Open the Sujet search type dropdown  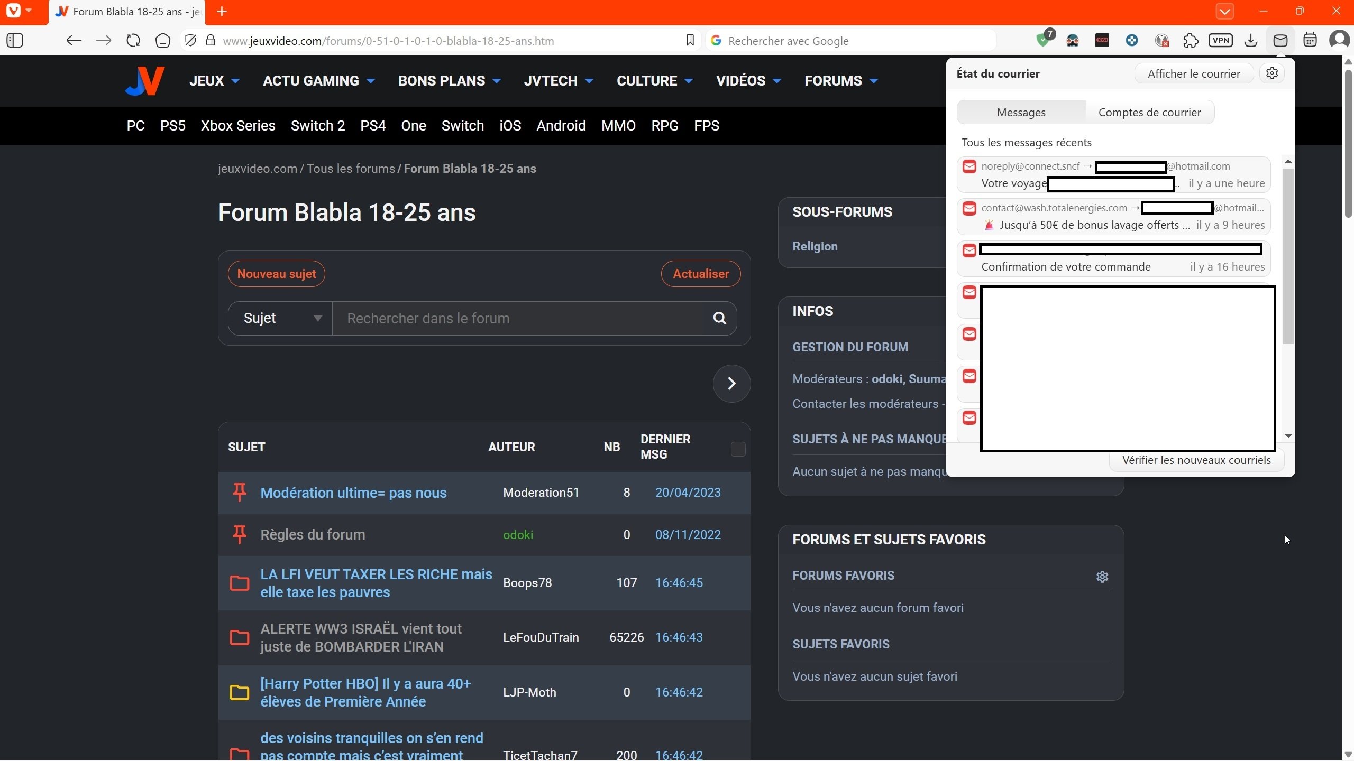click(280, 318)
